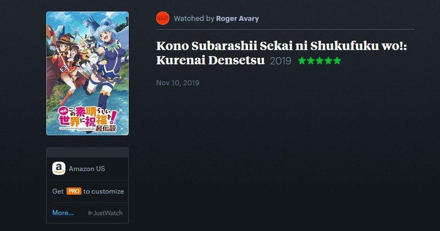Click Roger Avary's orange avatar icon

pos(163,19)
